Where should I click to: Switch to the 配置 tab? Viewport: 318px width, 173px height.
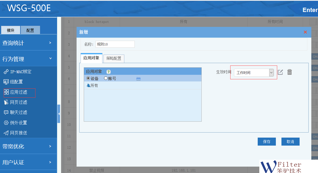point(30,30)
